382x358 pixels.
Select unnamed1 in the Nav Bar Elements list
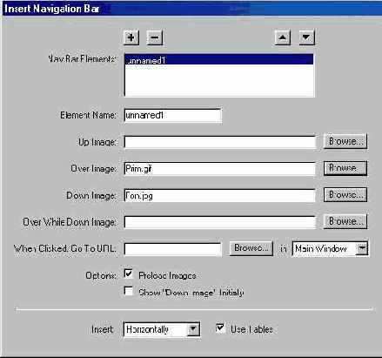coord(219,60)
